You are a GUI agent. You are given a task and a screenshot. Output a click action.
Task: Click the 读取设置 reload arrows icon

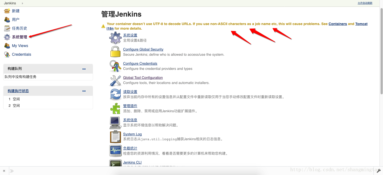115,94
